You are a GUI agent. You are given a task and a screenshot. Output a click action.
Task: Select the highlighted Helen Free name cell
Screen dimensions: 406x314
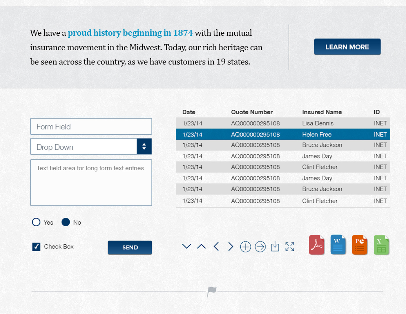pos(317,134)
